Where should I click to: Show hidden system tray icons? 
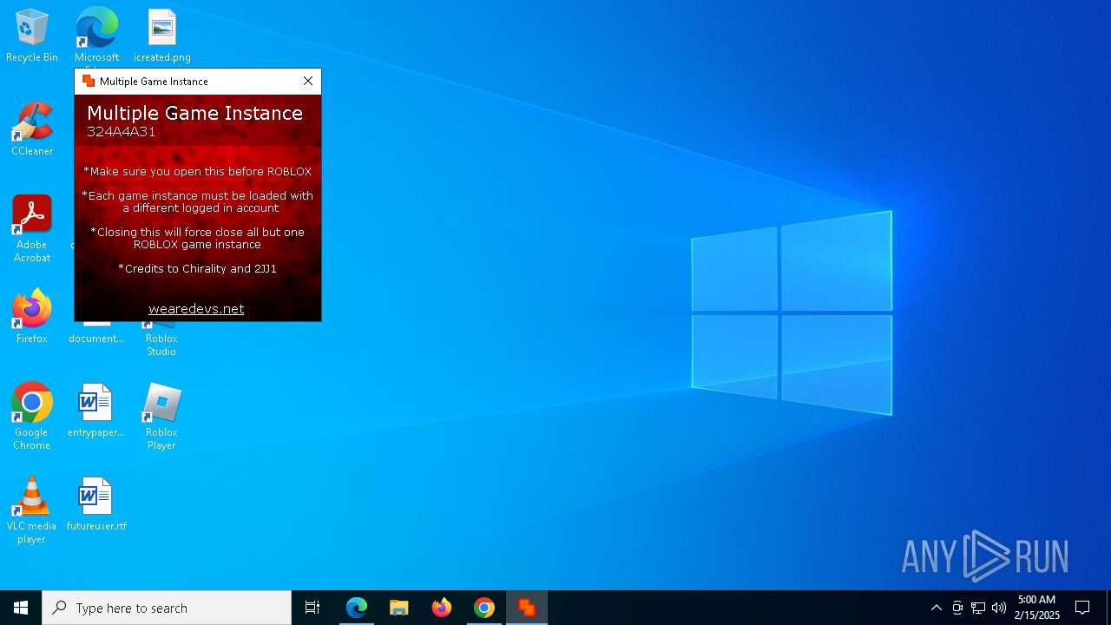tap(936, 608)
